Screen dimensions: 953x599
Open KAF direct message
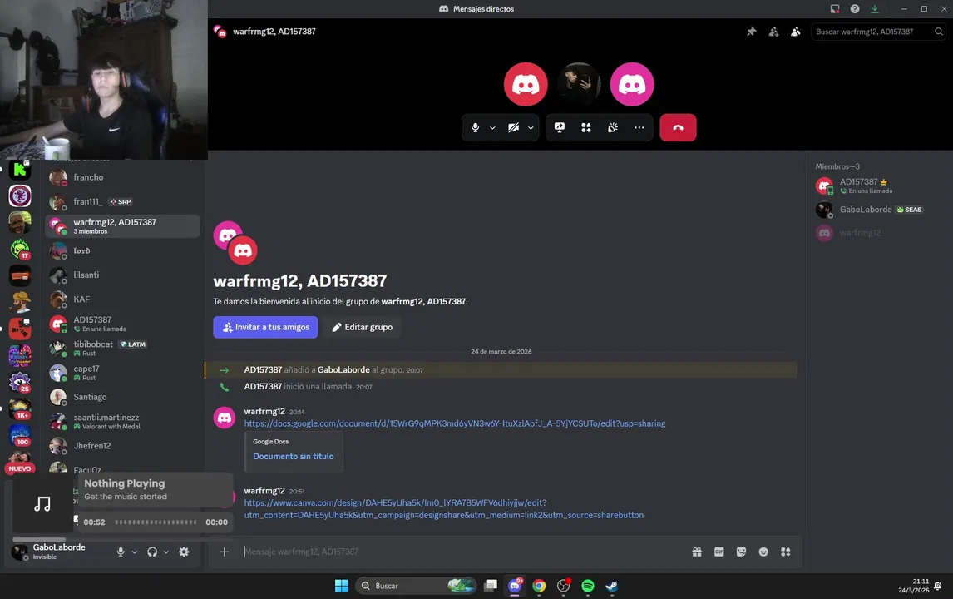click(x=122, y=299)
